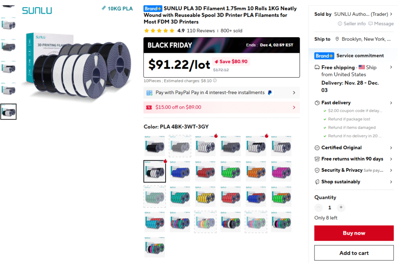Click the Ship to location pin icon
Image resolution: width=398 pixels, height=263 pixels.
[x=337, y=39]
